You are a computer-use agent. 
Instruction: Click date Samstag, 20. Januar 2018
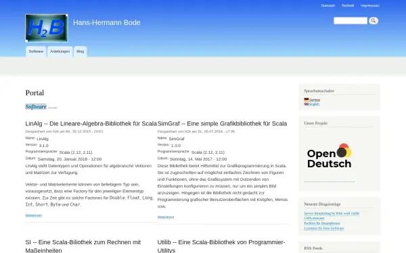click(x=70, y=159)
